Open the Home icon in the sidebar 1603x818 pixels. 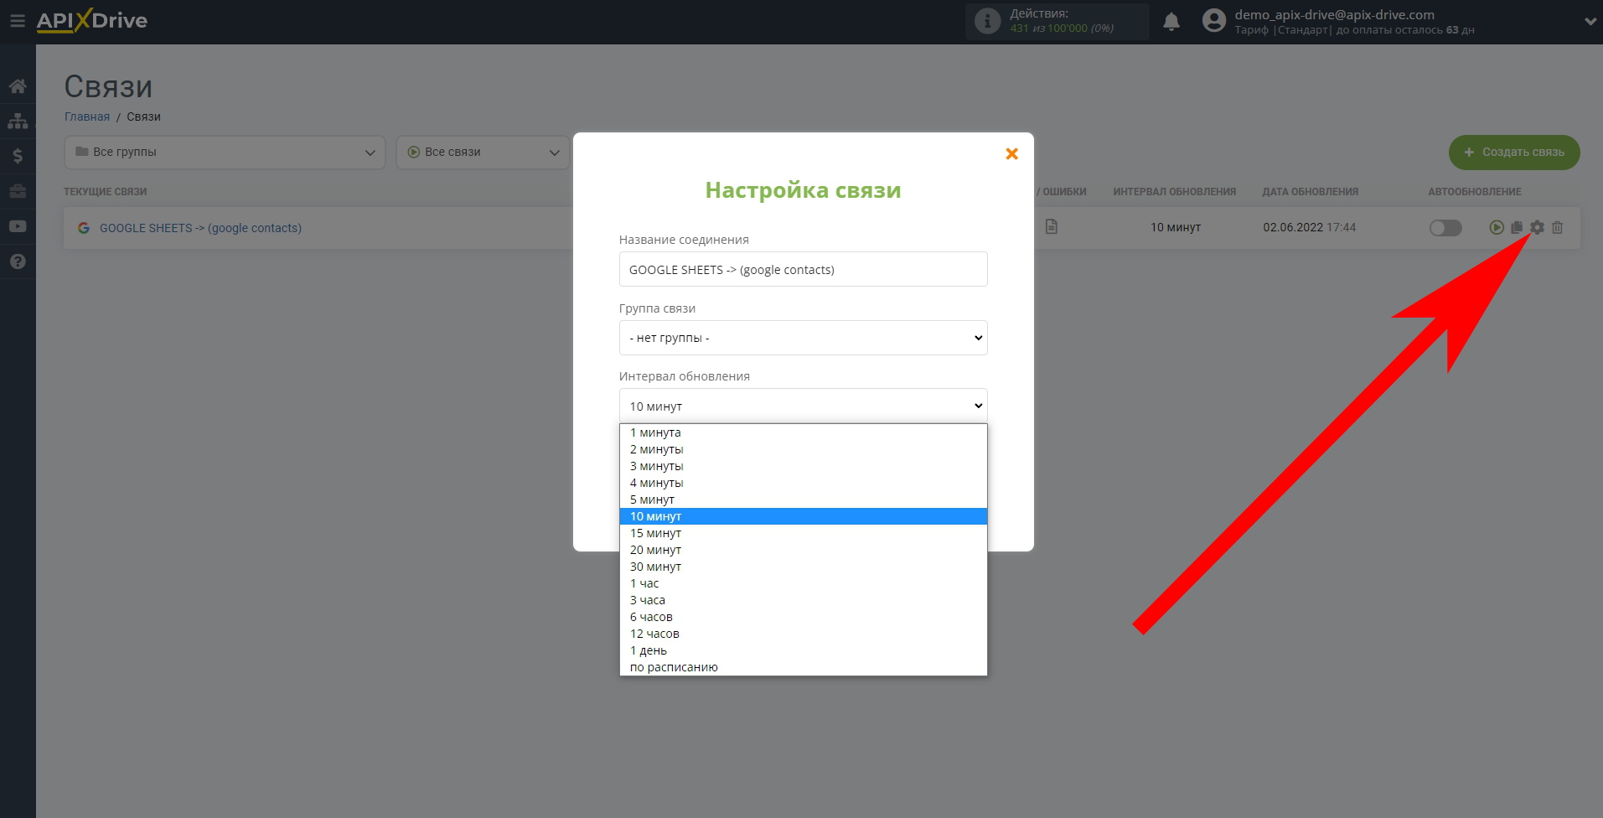[18, 86]
